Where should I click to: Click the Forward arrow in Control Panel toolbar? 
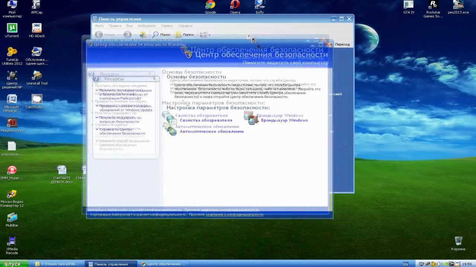(128, 34)
